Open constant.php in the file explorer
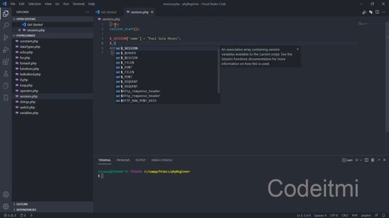The width and height of the screenshot is (389, 218). pyautogui.click(x=29, y=41)
